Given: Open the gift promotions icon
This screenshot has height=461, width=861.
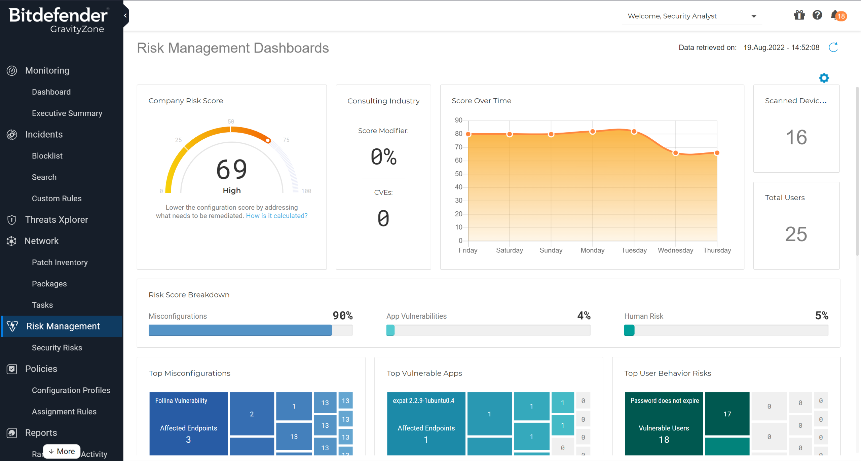Looking at the screenshot, I should point(799,15).
